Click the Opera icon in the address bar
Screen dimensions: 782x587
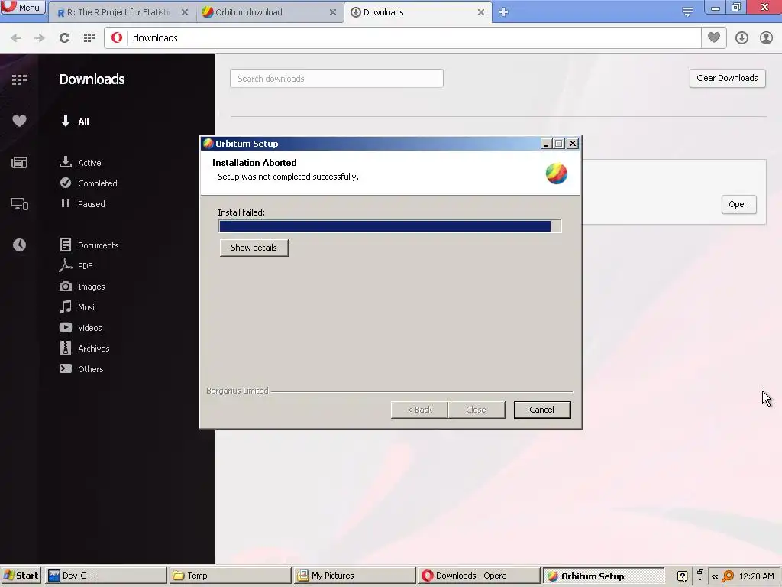pyautogui.click(x=117, y=38)
